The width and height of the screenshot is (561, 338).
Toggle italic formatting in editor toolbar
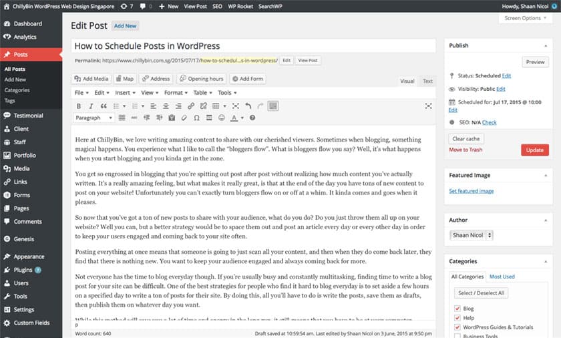click(91, 106)
